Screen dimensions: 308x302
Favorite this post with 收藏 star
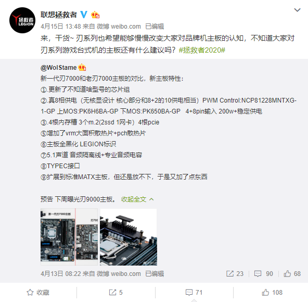coord(38,292)
